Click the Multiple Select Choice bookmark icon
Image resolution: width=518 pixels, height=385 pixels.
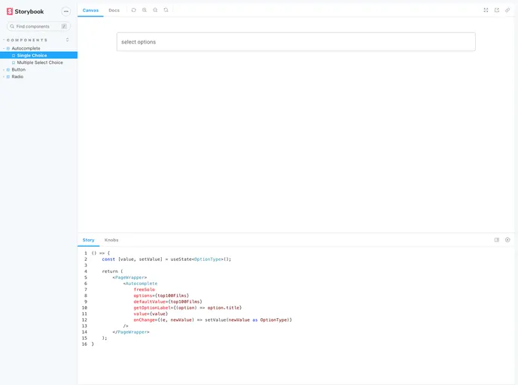pos(14,62)
